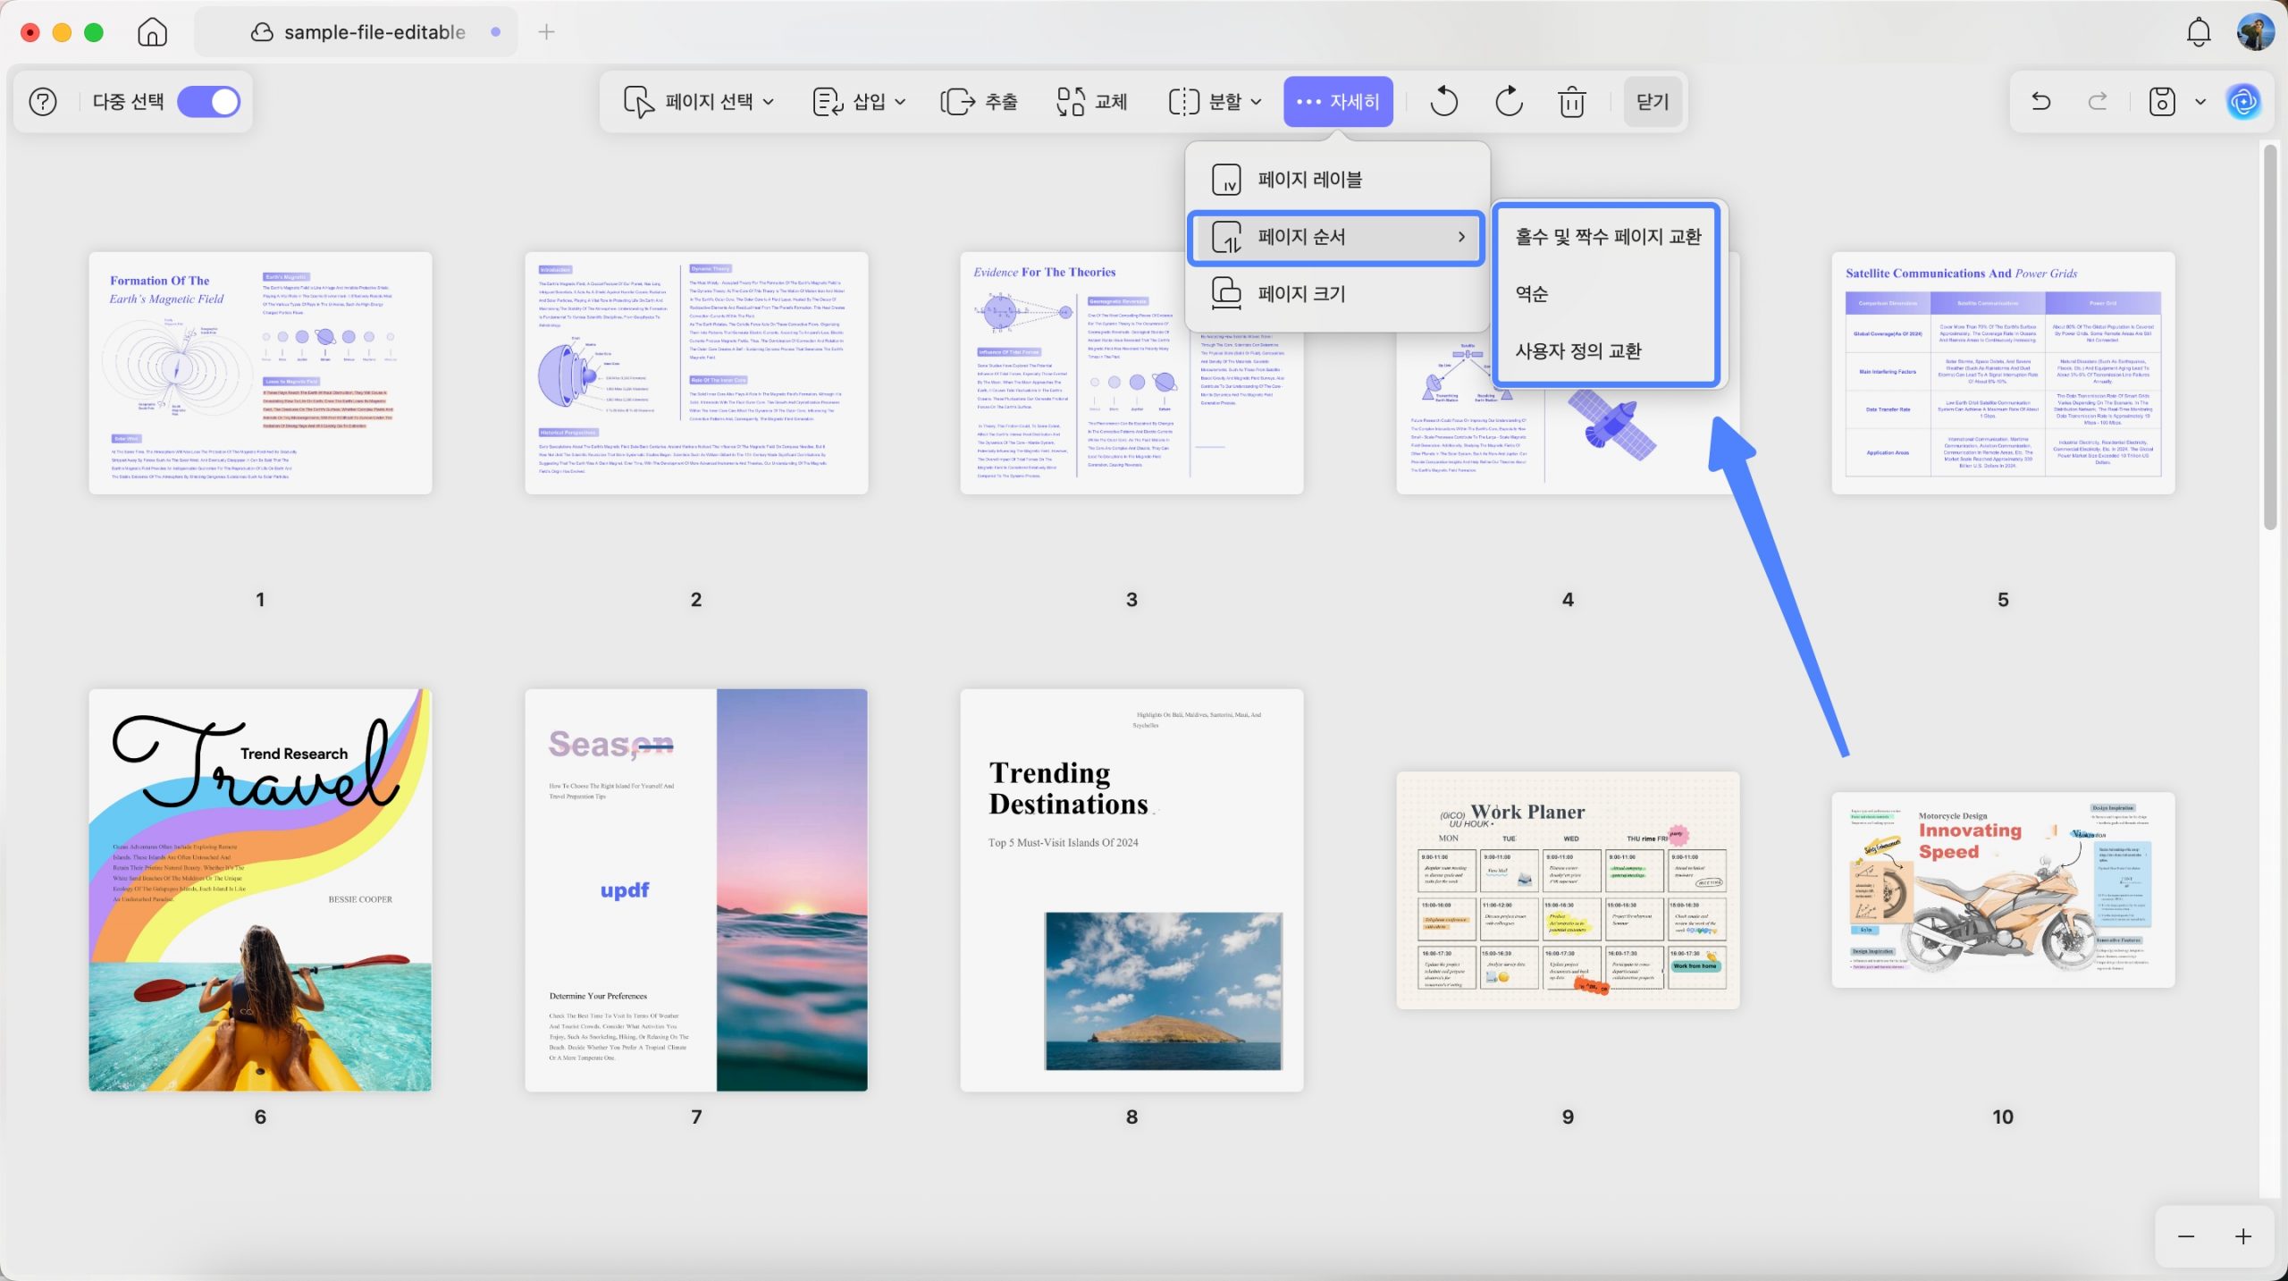Click page number label 10
The height and width of the screenshot is (1281, 2288).
point(2003,1117)
